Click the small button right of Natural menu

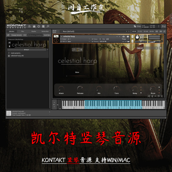click(160, 48)
